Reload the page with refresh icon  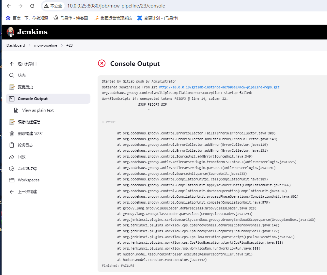click(32, 6)
